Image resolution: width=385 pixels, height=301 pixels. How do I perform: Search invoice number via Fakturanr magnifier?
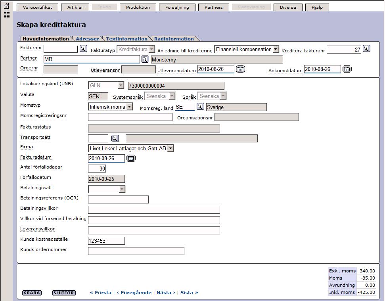click(84, 49)
